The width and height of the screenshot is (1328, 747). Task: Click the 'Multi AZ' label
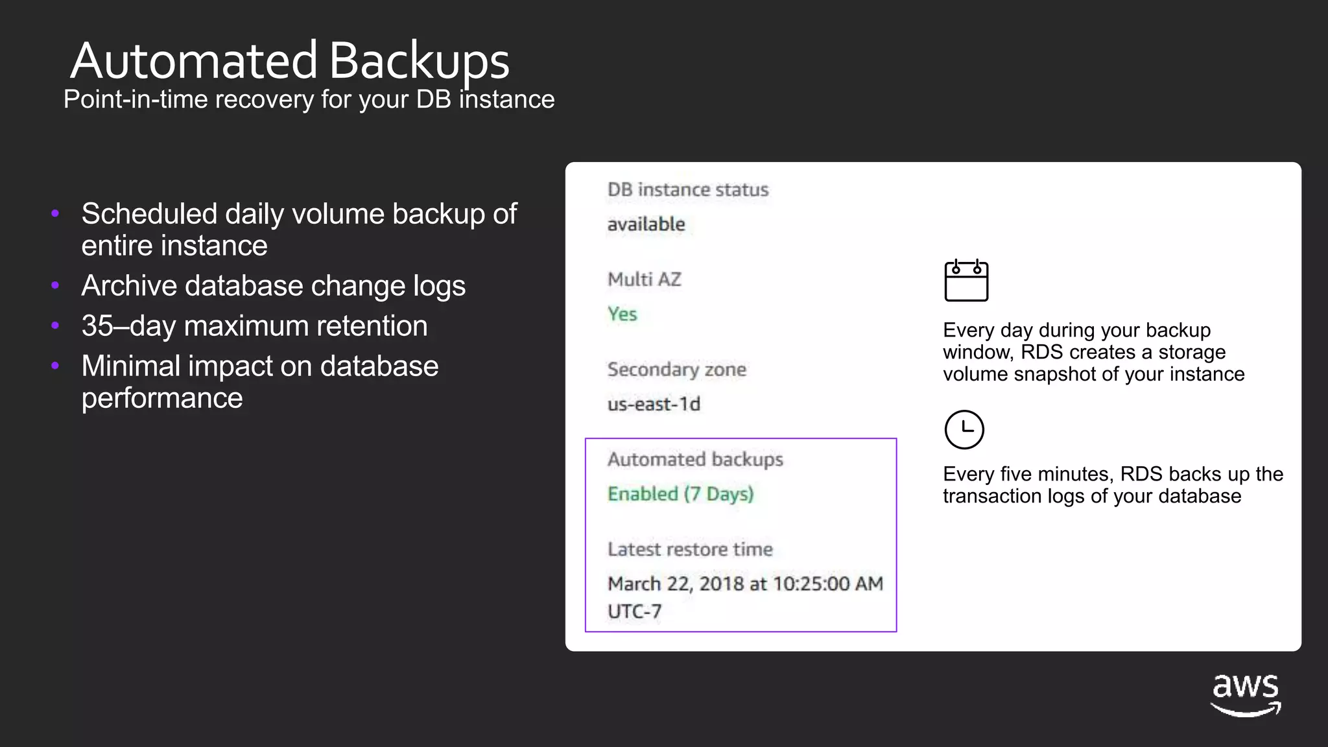tap(645, 279)
